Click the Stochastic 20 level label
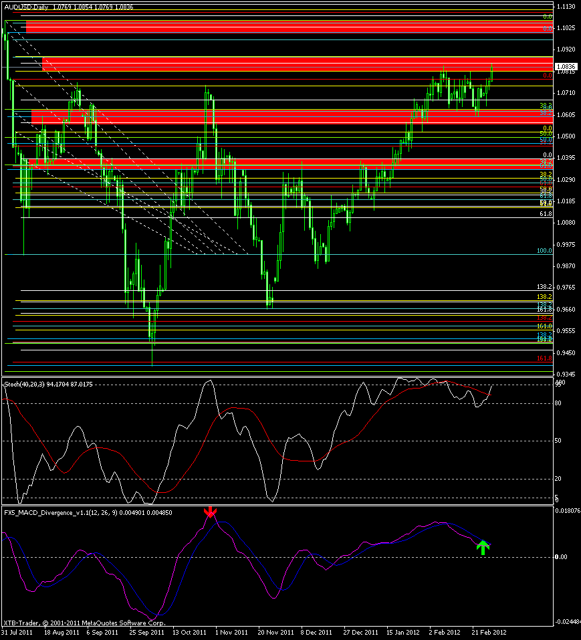 pyautogui.click(x=558, y=479)
